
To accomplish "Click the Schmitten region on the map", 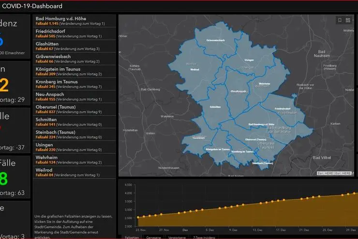I will coord(215,106).
